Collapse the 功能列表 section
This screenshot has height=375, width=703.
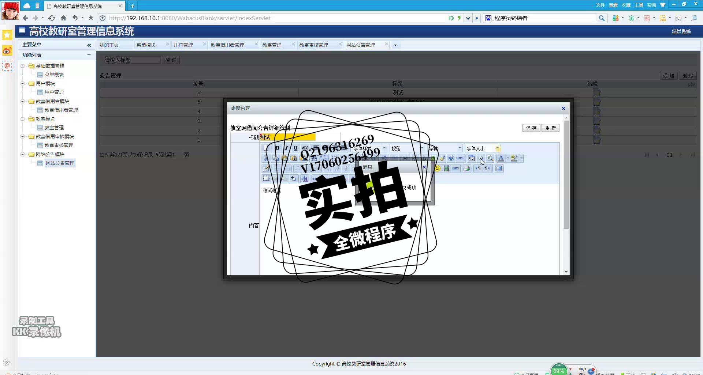(89, 55)
